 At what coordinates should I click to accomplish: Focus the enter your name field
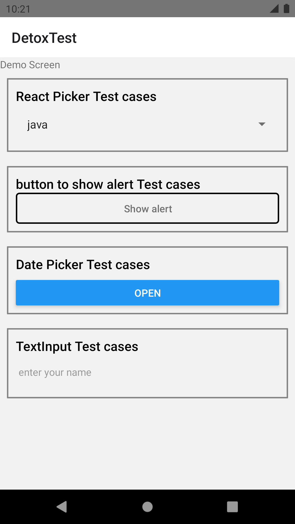click(147, 372)
